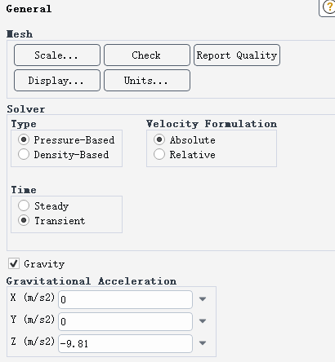Open the help icon for General panel

coord(328,7)
